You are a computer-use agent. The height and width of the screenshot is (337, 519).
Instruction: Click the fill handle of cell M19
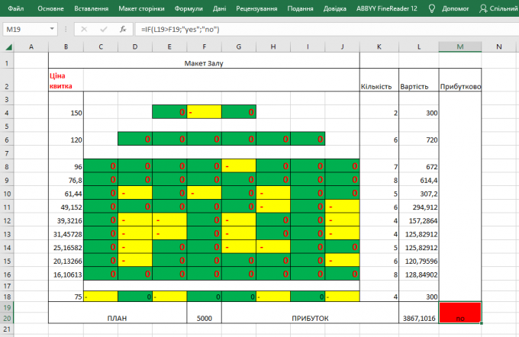coord(482,323)
